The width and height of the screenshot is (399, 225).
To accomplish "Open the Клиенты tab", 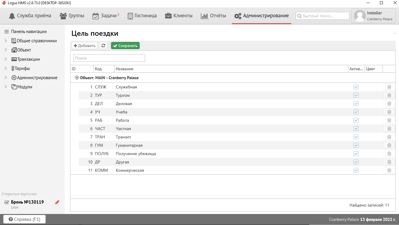I will click(179, 16).
